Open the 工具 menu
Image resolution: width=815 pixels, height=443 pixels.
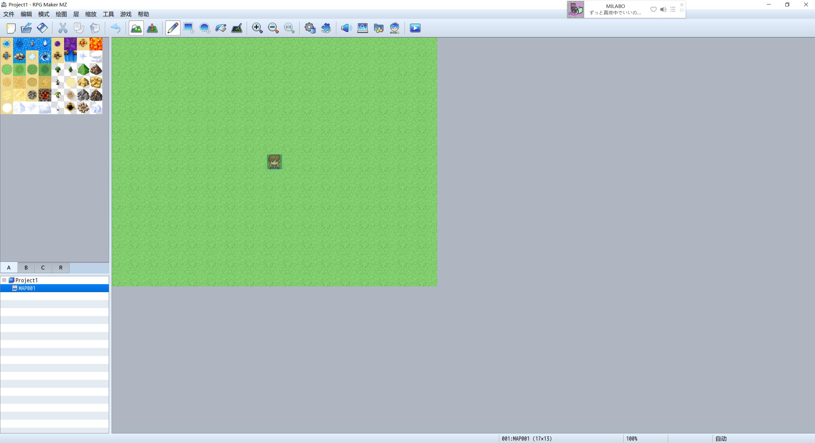coord(108,14)
